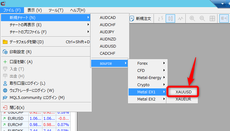
Task: Expand the CFD symbol group
Action: (148, 71)
